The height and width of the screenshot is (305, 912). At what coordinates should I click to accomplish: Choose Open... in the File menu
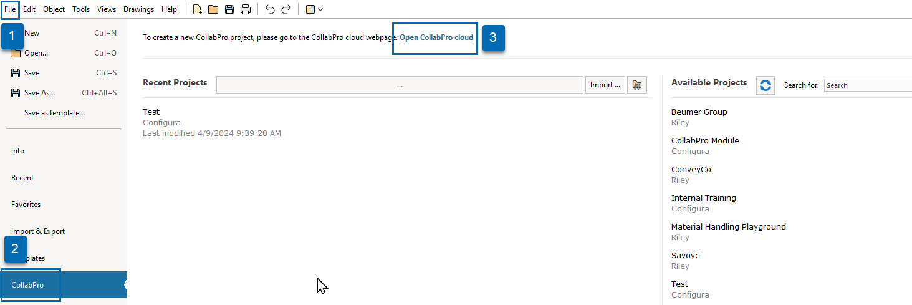(64, 53)
